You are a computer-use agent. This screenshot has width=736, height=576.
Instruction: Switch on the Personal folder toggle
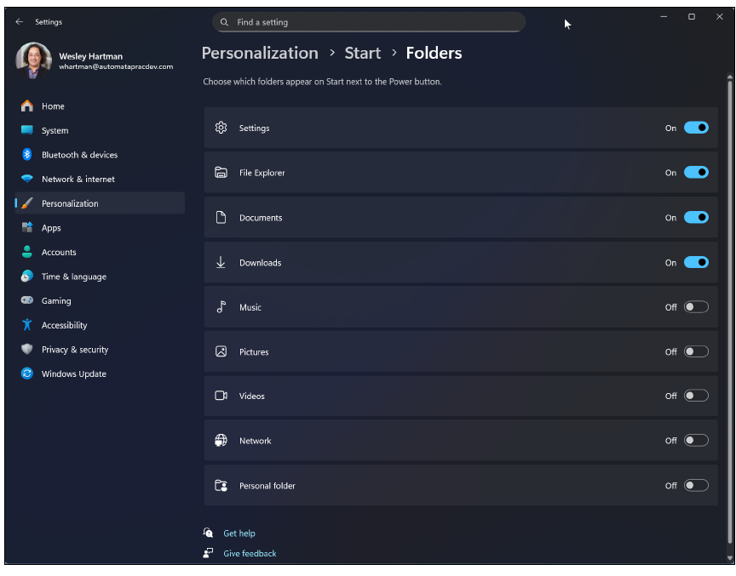(696, 486)
